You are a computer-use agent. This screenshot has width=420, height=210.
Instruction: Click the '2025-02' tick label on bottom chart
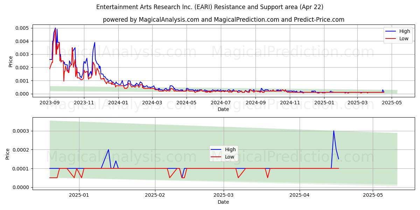(x=155, y=195)
